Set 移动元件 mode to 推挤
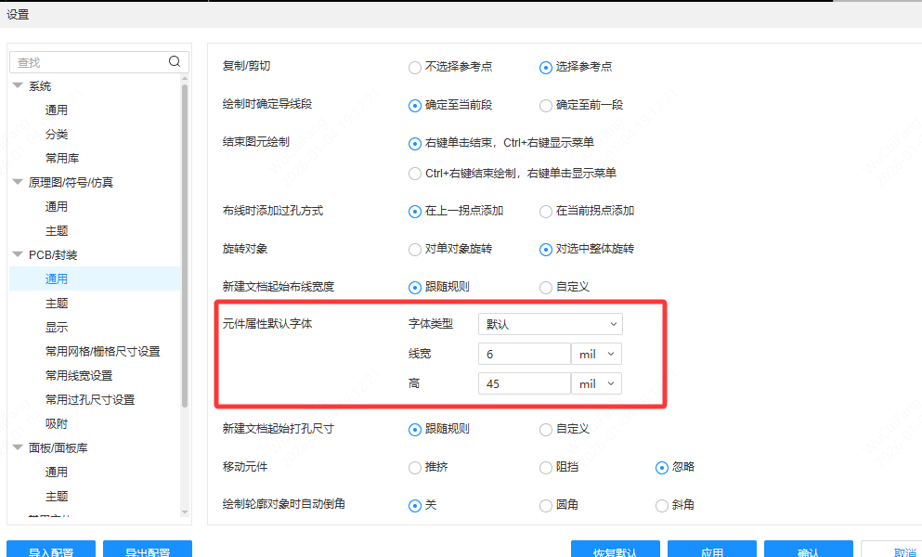Screen dimensions: 922x557 point(414,467)
